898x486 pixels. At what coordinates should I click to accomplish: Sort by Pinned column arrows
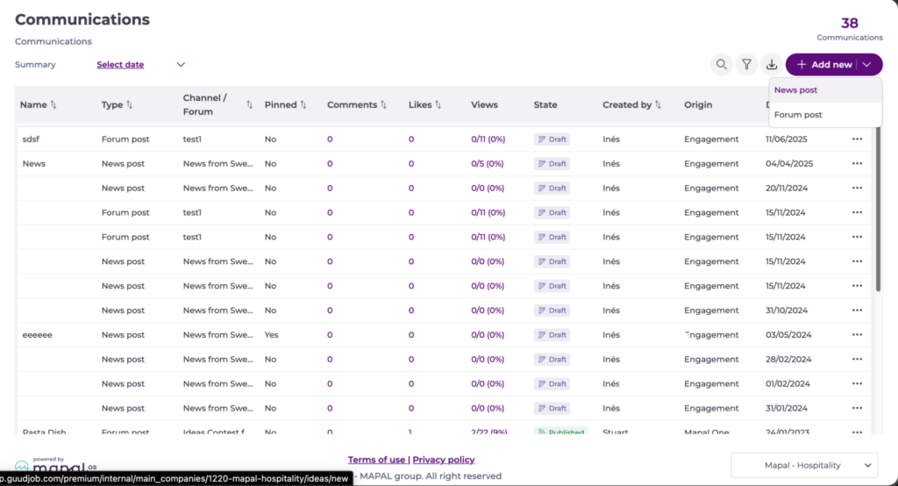[x=303, y=105]
